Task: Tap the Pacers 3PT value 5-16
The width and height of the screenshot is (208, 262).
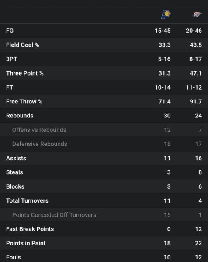Action: coord(164,59)
